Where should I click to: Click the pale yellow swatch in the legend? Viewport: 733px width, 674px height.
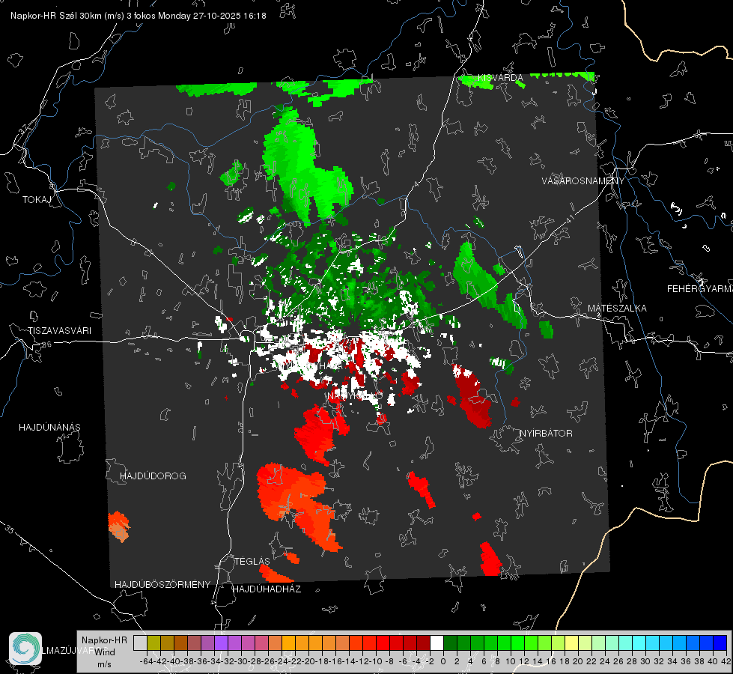click(571, 643)
